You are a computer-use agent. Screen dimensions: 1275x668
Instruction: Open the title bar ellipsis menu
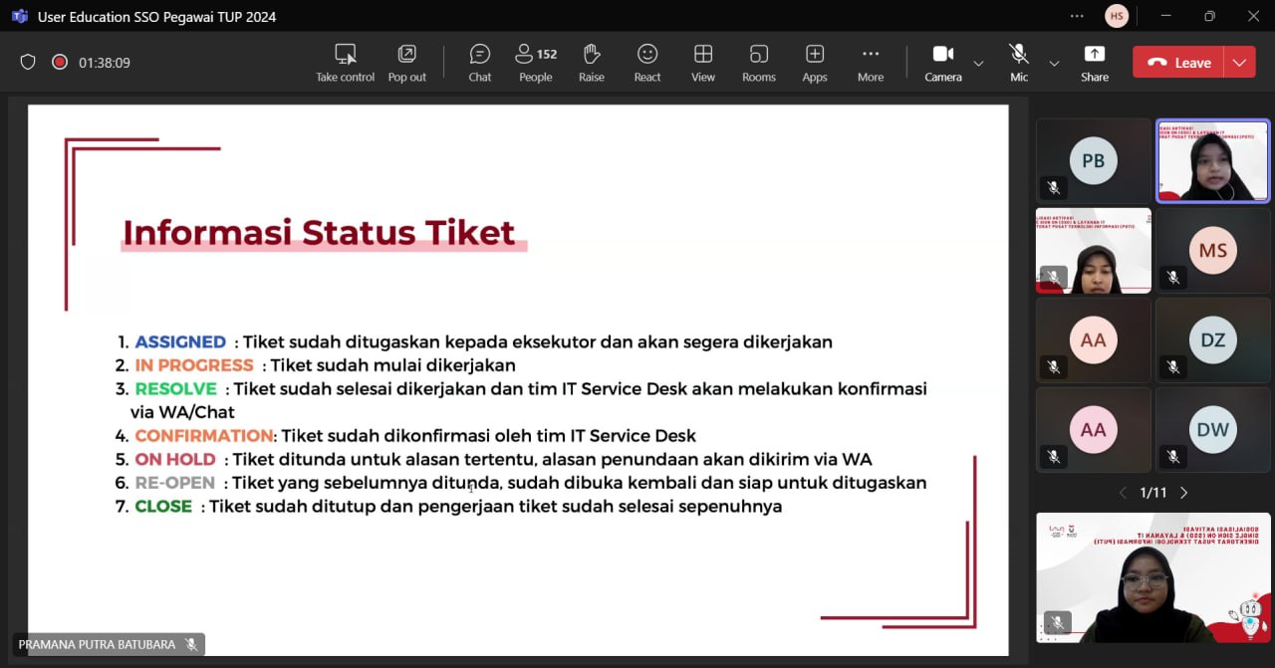click(x=1076, y=16)
